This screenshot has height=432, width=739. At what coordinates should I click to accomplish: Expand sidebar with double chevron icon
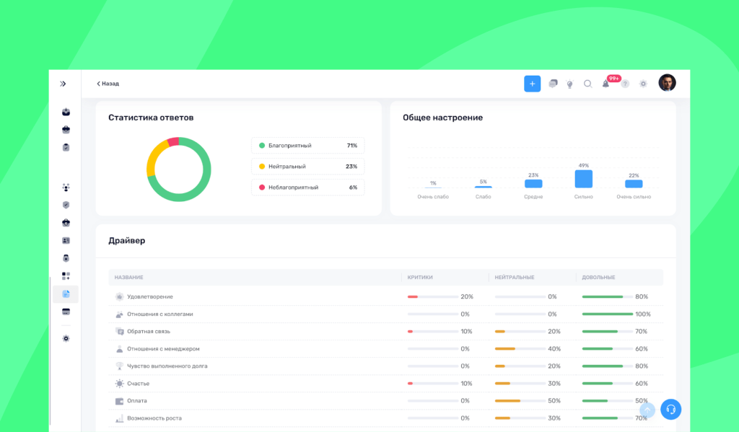[x=64, y=84]
